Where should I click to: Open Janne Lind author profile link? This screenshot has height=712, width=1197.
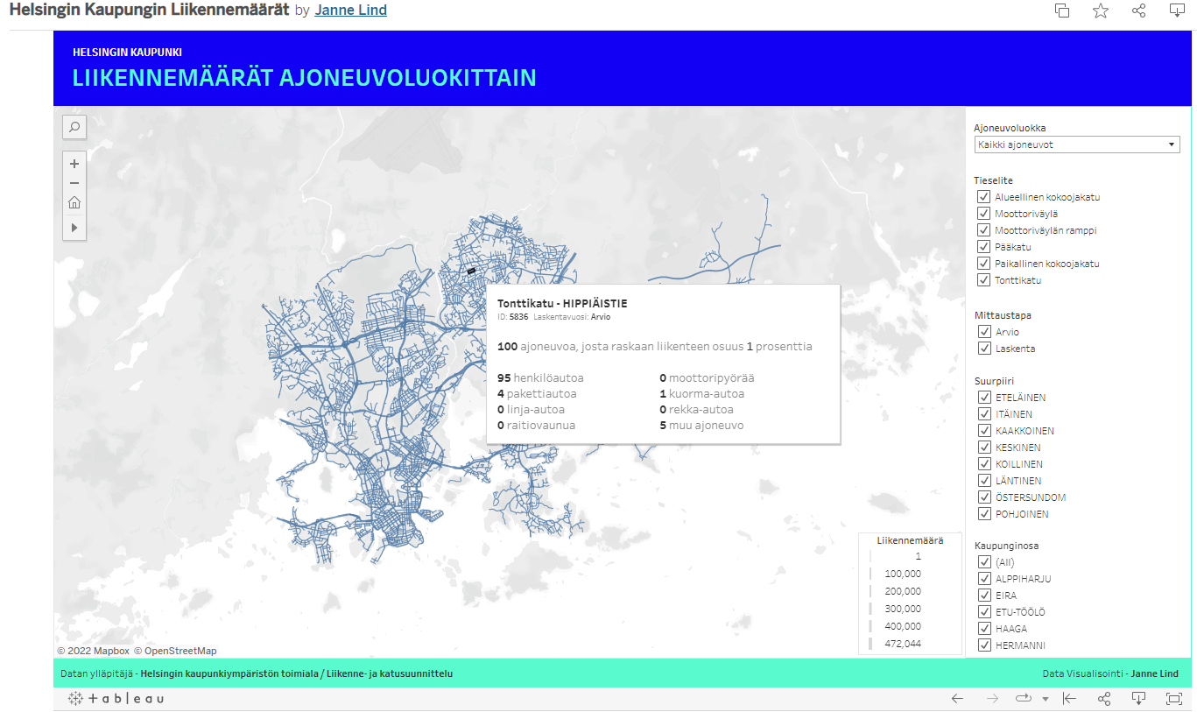pos(350,11)
